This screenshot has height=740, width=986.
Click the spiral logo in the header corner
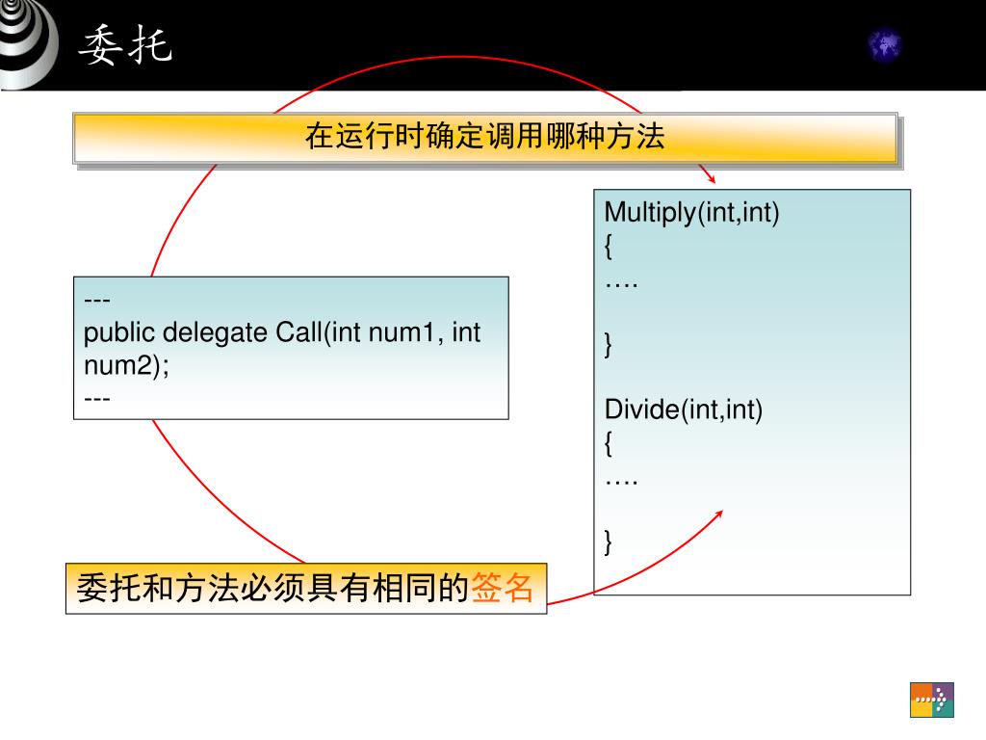[28, 44]
